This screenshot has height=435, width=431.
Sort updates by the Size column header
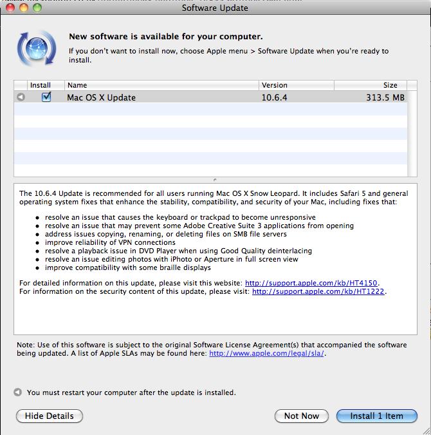(x=371, y=85)
